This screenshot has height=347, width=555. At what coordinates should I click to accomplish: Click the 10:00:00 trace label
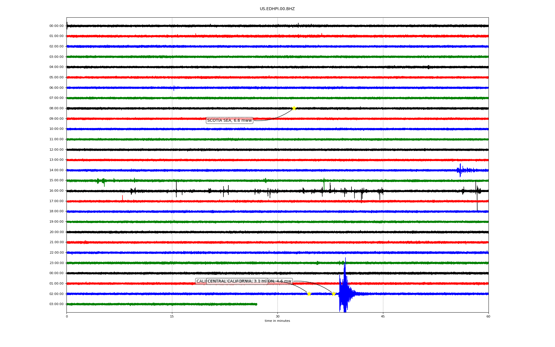pos(56,129)
